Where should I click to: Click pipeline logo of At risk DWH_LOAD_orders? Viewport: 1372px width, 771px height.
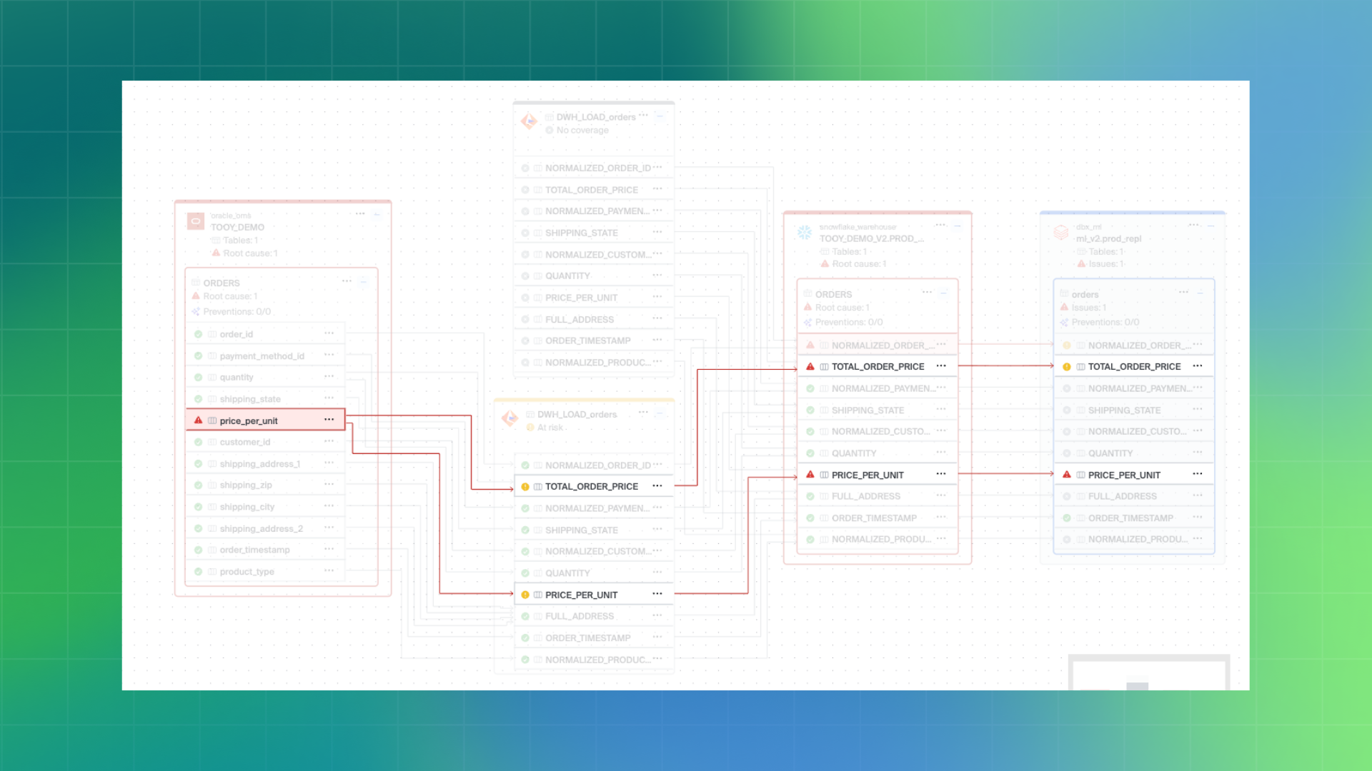[x=509, y=418]
